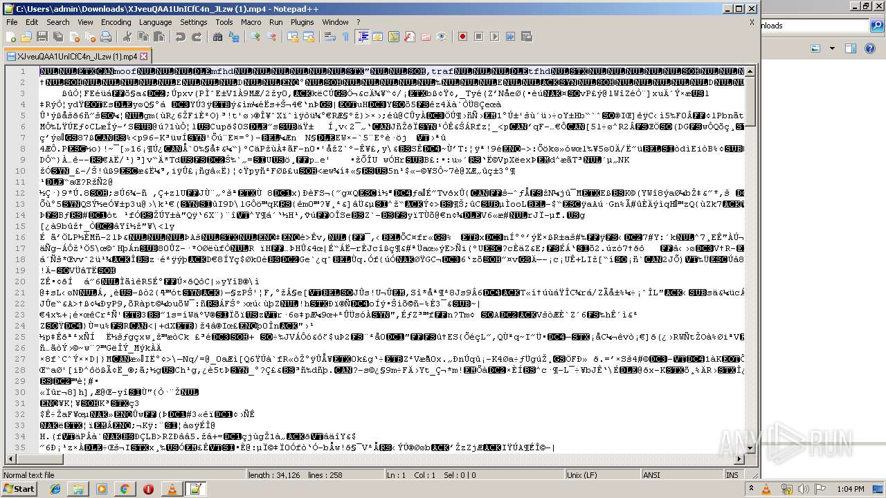Click the Open file toolbar icon

(x=26, y=37)
